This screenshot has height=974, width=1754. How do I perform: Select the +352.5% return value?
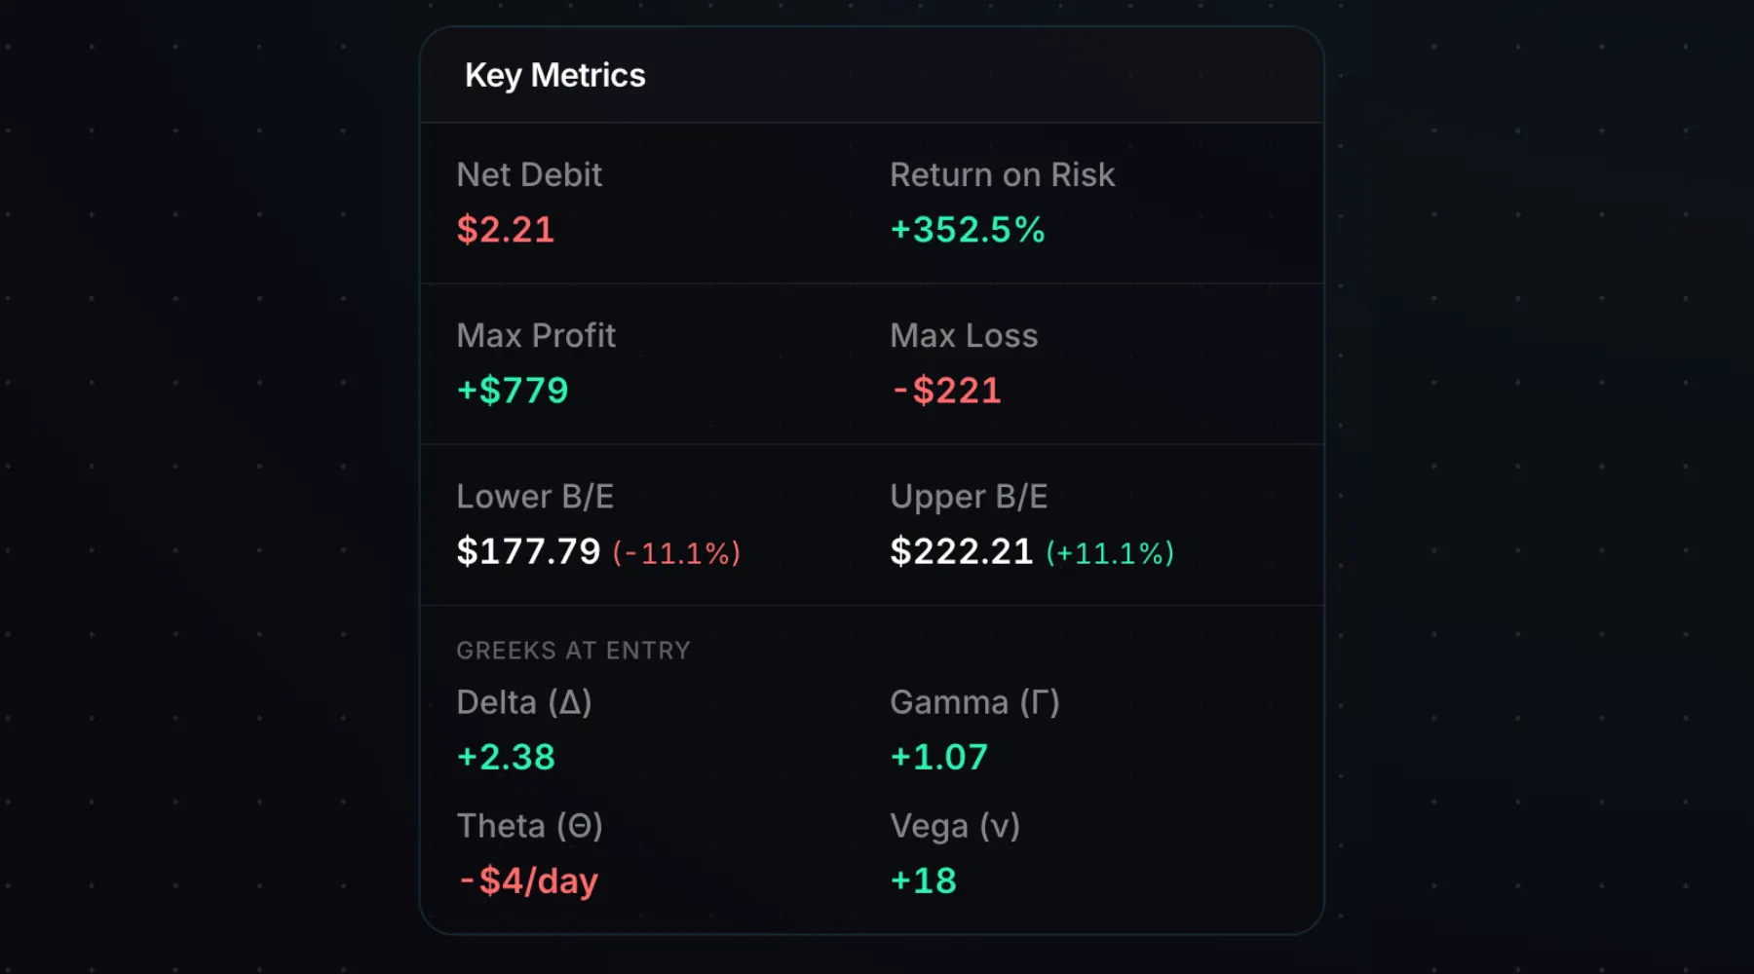coord(966,230)
